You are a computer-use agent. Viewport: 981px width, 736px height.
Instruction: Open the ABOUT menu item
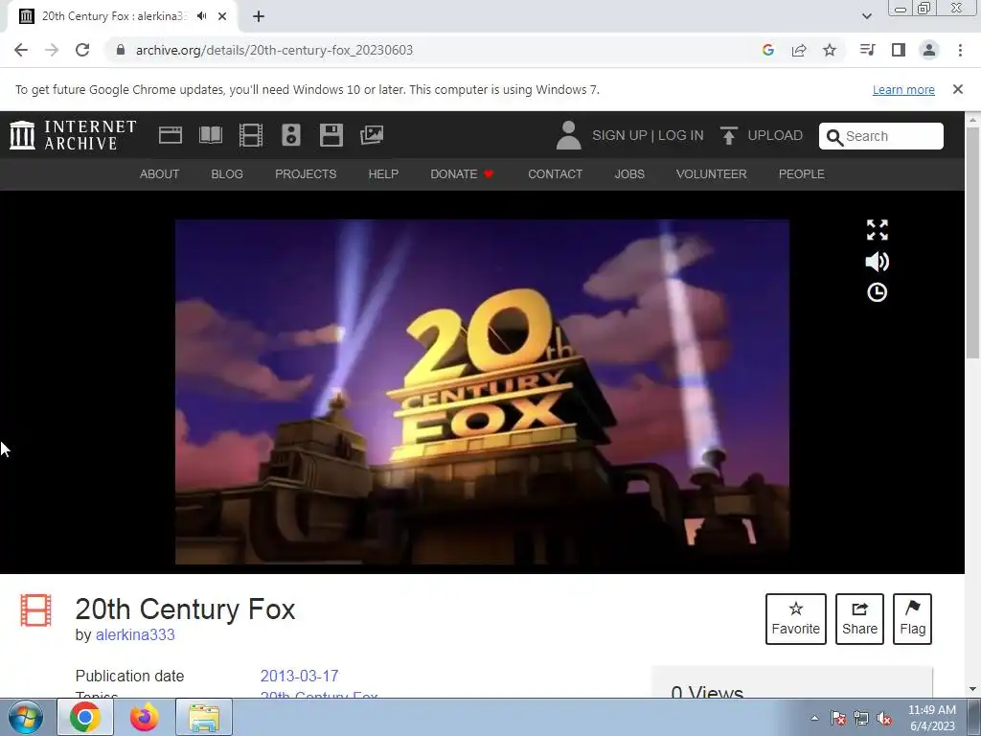tap(160, 174)
